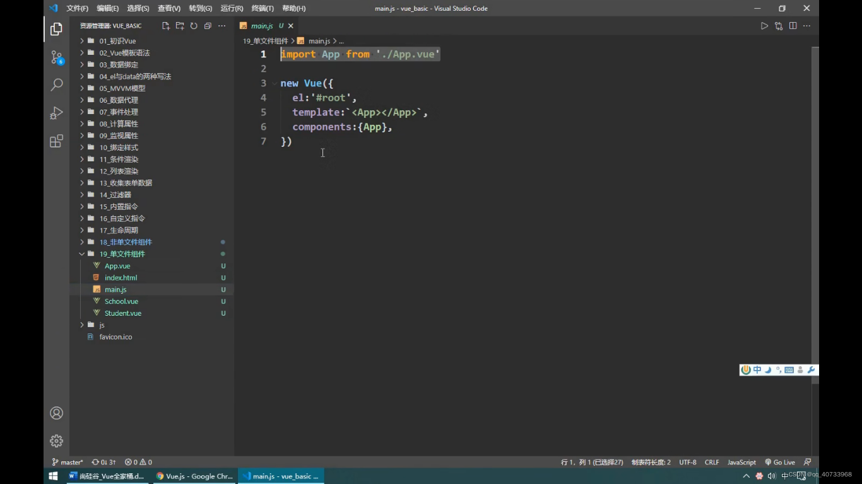The height and width of the screenshot is (484, 862).
Task: Open the 帮助(H) menu
Action: coord(293,8)
